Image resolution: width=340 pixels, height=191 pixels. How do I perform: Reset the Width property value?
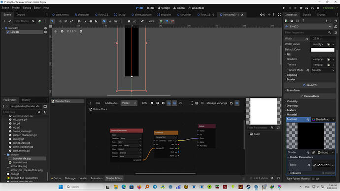coord(307,39)
